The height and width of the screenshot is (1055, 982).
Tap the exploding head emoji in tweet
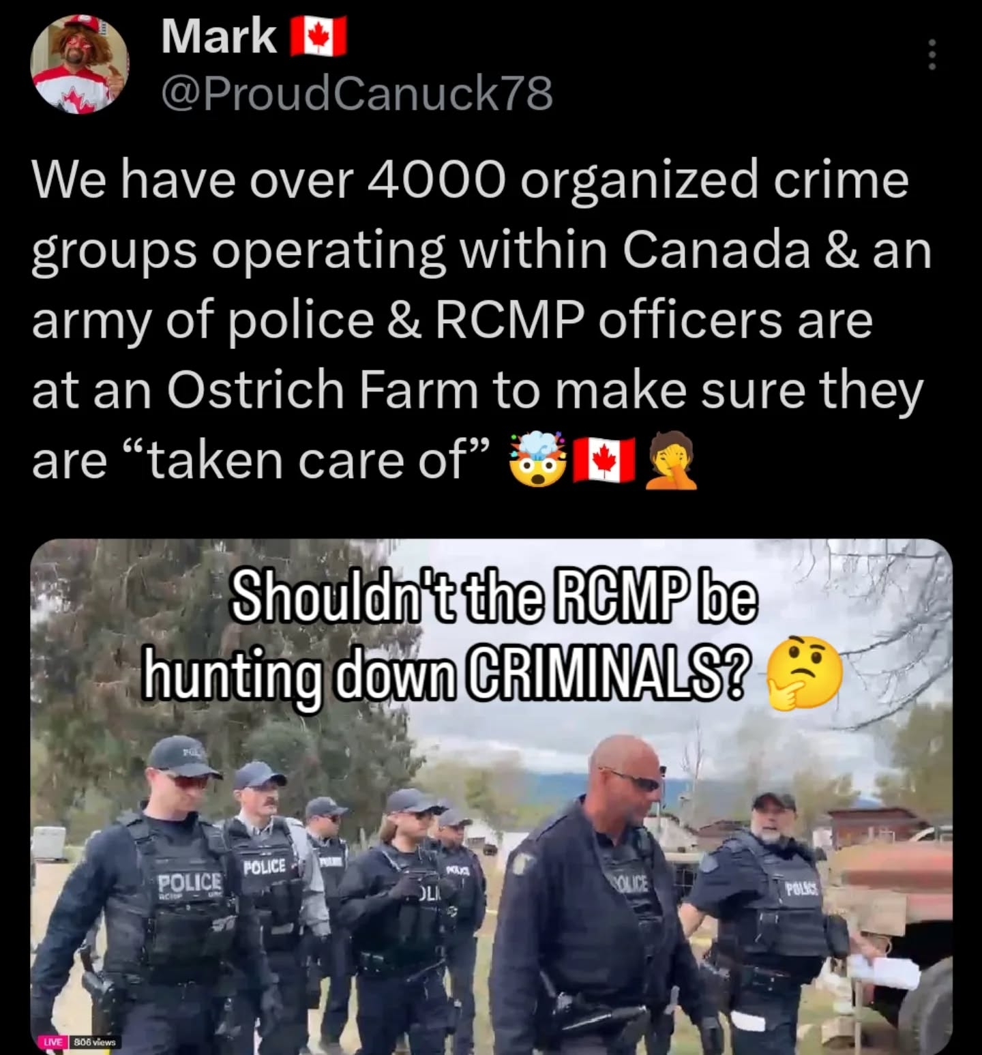(x=538, y=458)
